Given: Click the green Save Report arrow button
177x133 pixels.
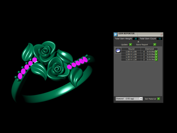Looking at the screenshot, I should tap(155, 45).
